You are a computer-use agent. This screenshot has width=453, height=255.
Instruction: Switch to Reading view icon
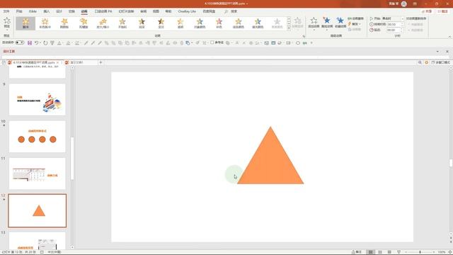389,252
